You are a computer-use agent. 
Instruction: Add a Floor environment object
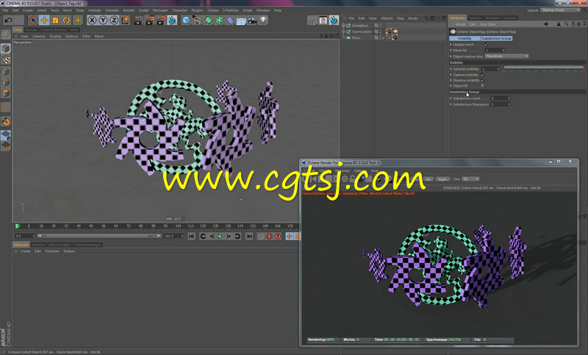tap(241, 20)
